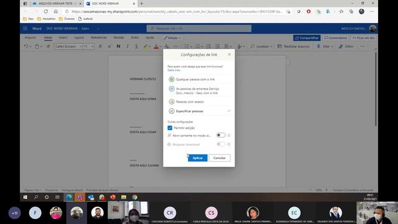Click the Undo arrow in the Word toolbar
Screen dimensions: 398x224
point(26,47)
